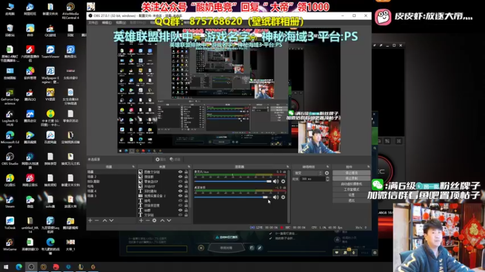Increase transition duration with up arrow
The height and width of the screenshot is (272, 485).
click(327, 178)
